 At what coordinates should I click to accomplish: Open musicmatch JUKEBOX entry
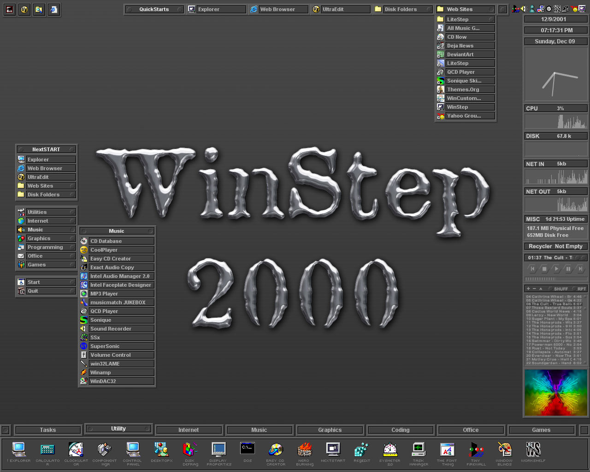click(x=117, y=302)
